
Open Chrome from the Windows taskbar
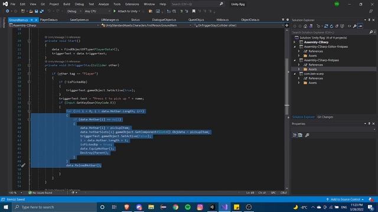tap(175, 207)
